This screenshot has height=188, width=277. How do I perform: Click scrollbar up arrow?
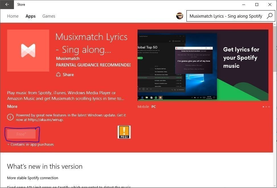pyautogui.click(x=275, y=24)
